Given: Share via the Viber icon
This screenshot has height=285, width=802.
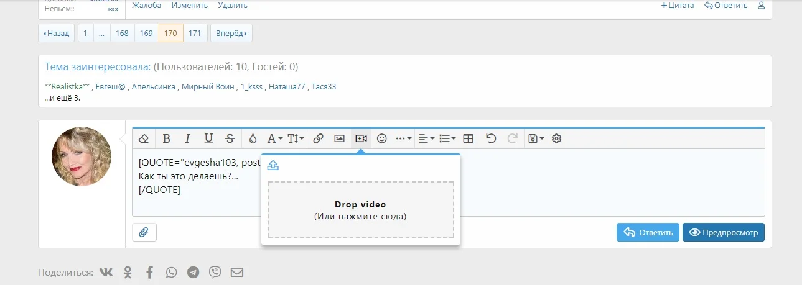Looking at the screenshot, I should tap(215, 272).
